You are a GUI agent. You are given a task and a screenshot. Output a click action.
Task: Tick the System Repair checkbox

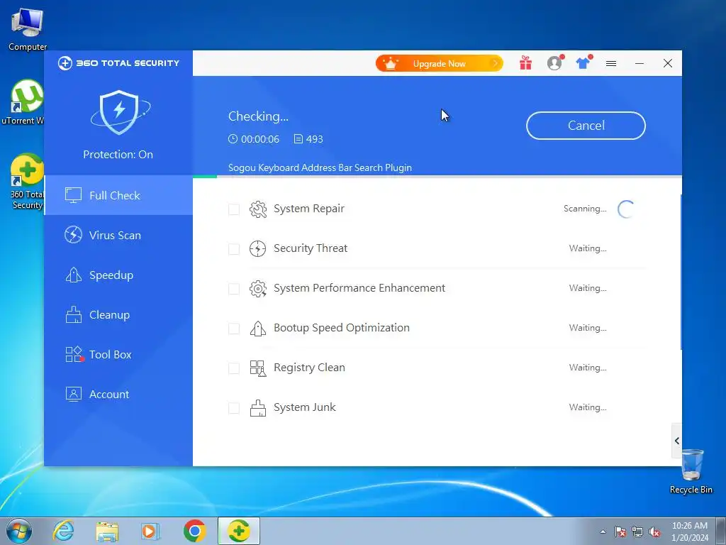pyautogui.click(x=234, y=209)
